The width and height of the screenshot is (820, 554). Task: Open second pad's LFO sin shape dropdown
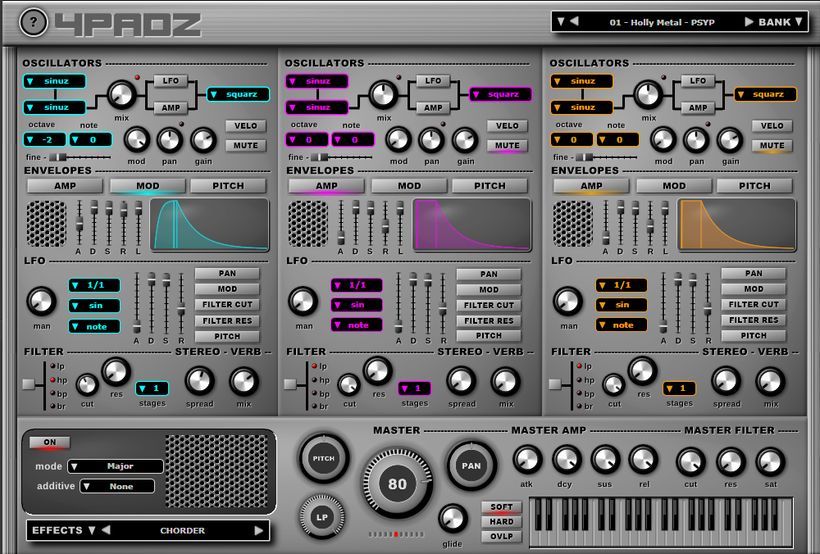coord(356,305)
